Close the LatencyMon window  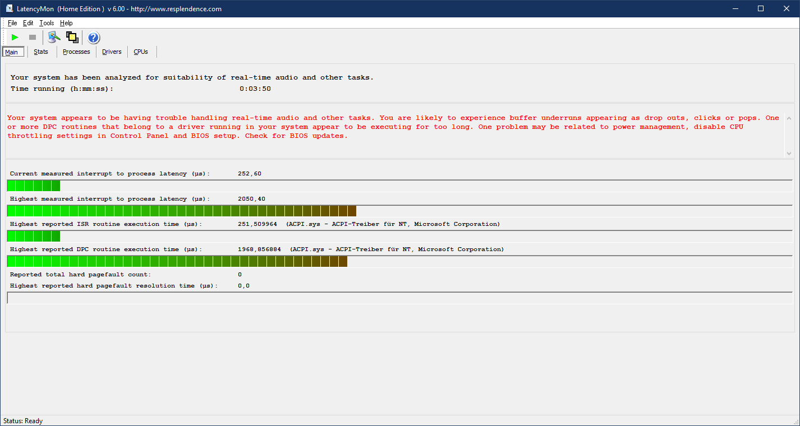click(787, 8)
